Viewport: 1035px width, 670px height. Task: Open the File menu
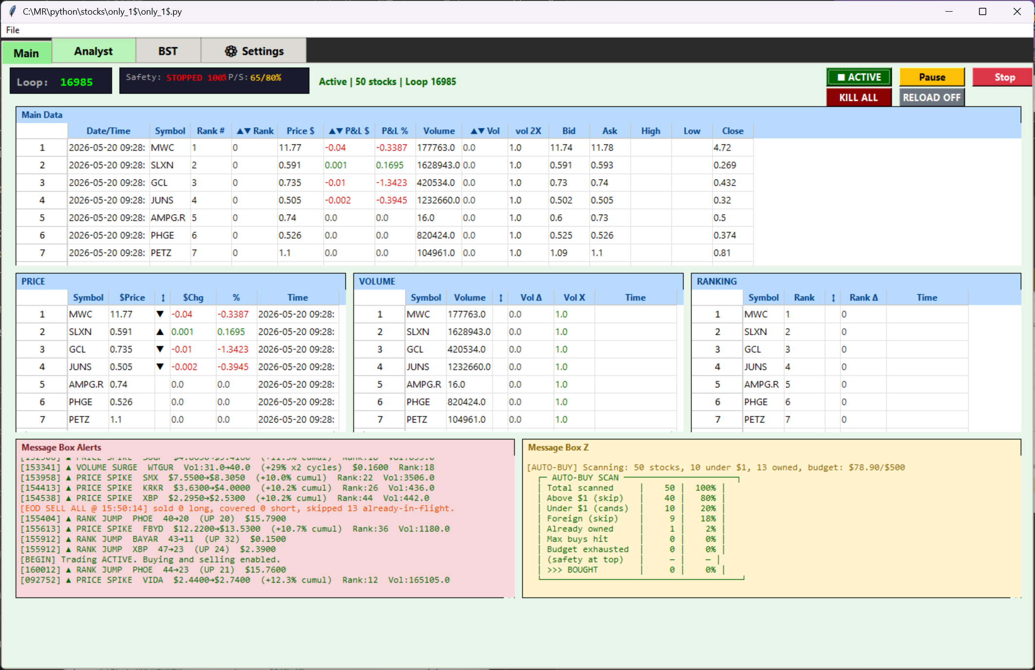(13, 30)
